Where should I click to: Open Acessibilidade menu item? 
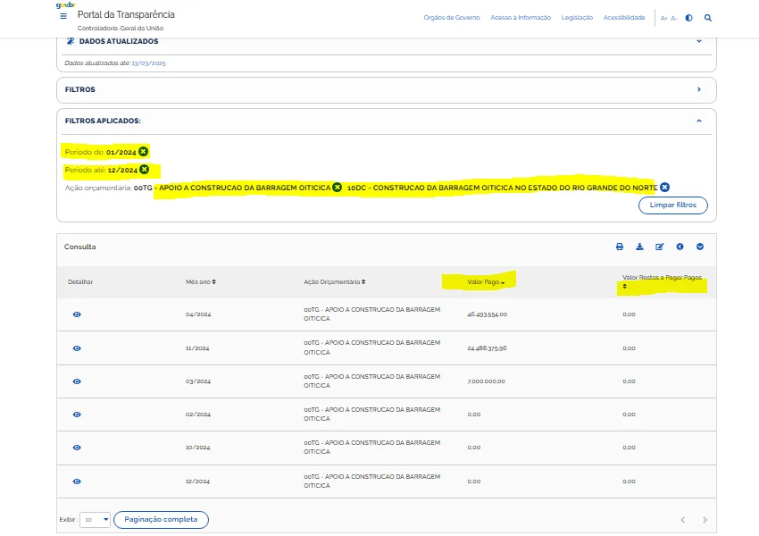624,18
